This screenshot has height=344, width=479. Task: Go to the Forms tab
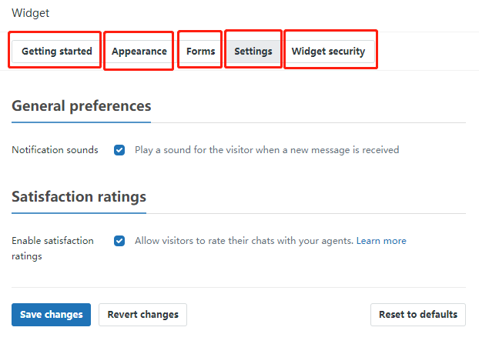(x=200, y=52)
